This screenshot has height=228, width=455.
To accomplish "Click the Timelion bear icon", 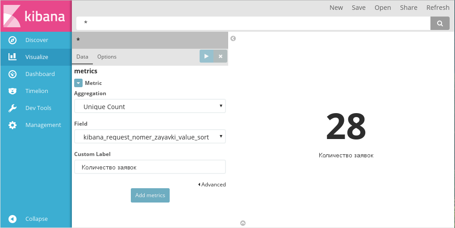I will point(13,91).
